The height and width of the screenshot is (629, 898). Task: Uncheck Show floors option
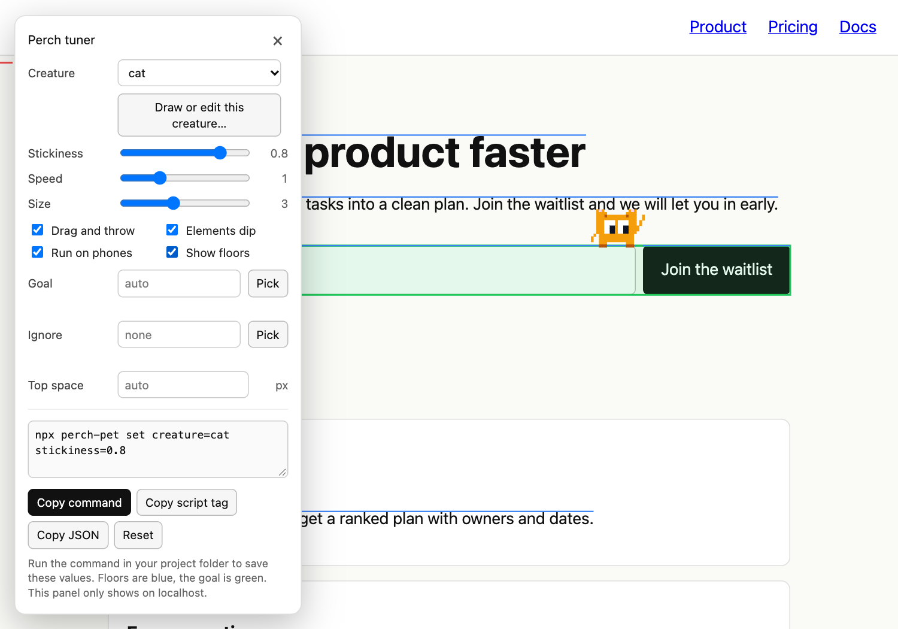172,252
